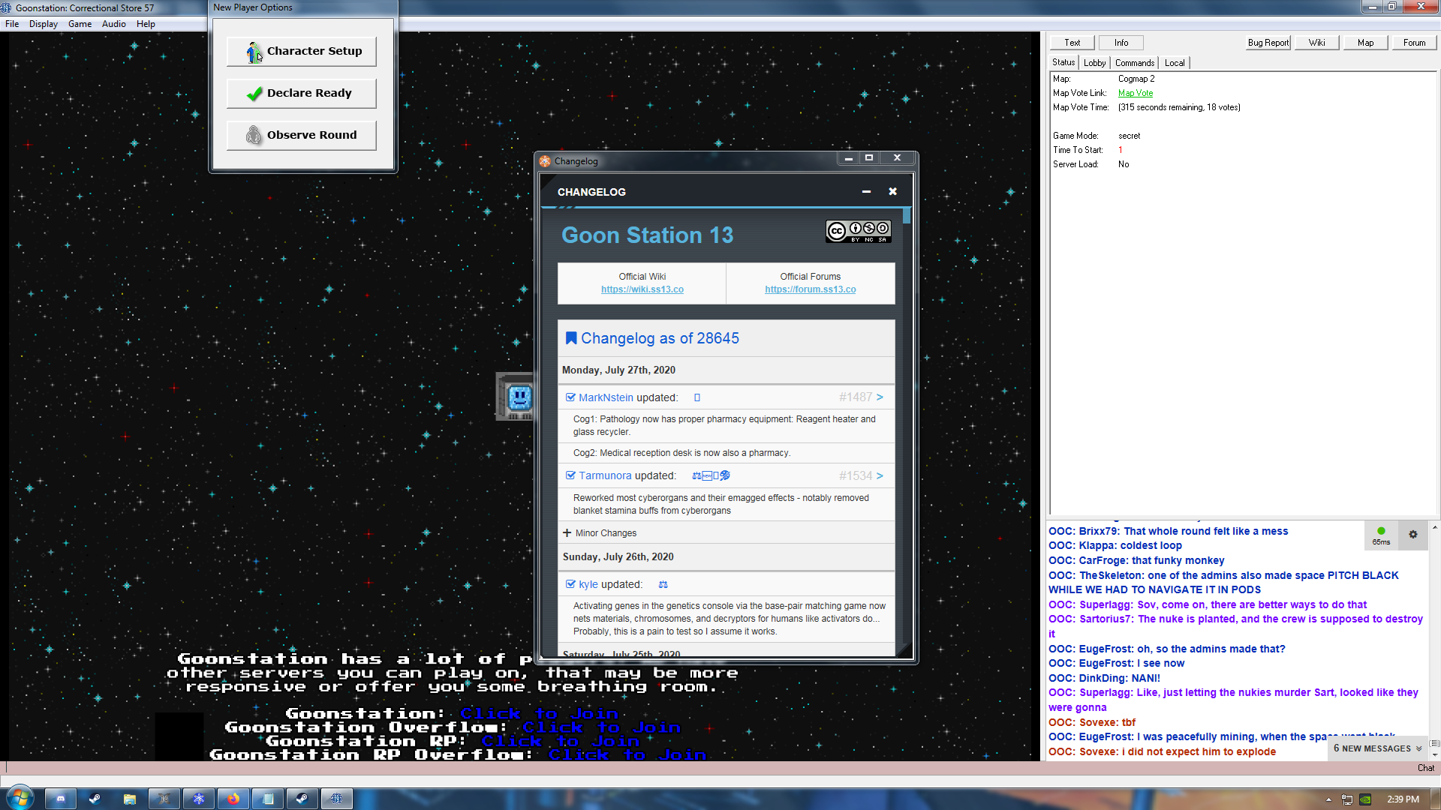The width and height of the screenshot is (1441, 810).
Task: Open the Map Vote link
Action: [1135, 93]
